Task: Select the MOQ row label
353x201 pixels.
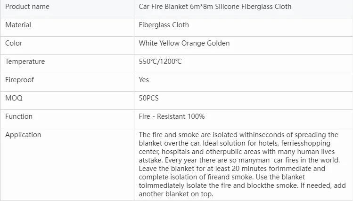Action: (x=14, y=98)
